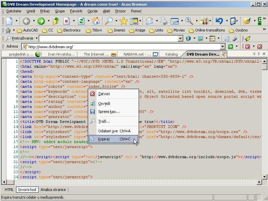Open the Back history dropdown arrow
268x201 pixels.
(34, 21)
